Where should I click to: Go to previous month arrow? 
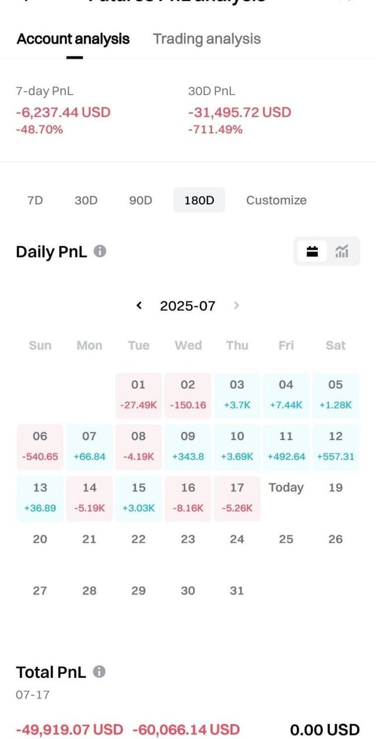pos(139,305)
